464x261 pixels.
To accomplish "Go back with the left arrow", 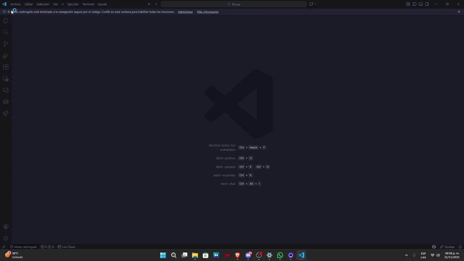I will click(x=149, y=4).
